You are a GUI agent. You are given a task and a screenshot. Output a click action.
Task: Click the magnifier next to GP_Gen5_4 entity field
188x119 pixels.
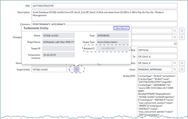point(175,63)
